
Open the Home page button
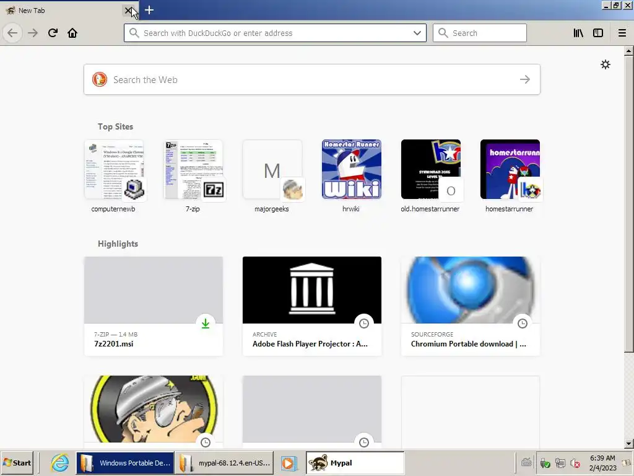click(x=72, y=33)
